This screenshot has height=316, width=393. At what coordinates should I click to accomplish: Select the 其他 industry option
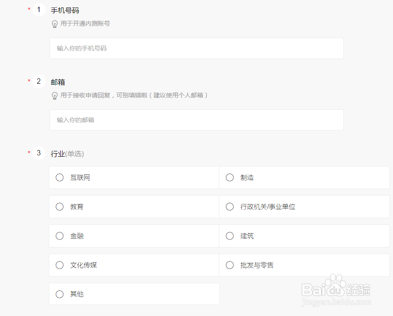[60, 294]
